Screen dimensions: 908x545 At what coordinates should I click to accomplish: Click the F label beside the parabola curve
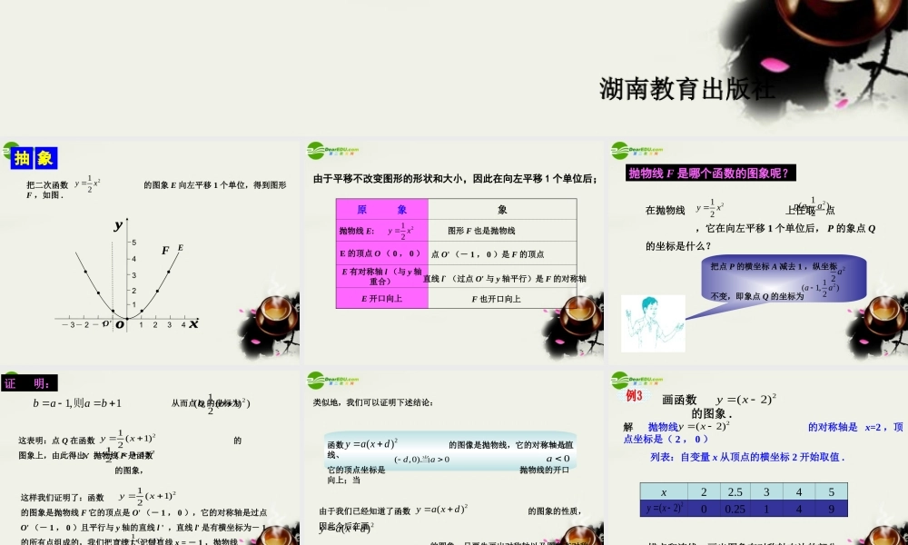(165, 250)
